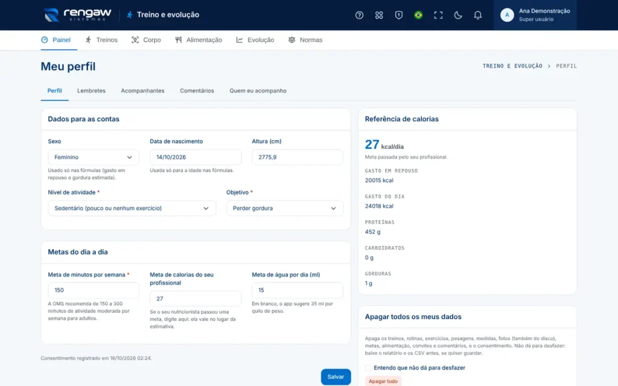Click the 452 g proteínas value
Image resolution: width=618 pixels, height=386 pixels.
coord(372,232)
